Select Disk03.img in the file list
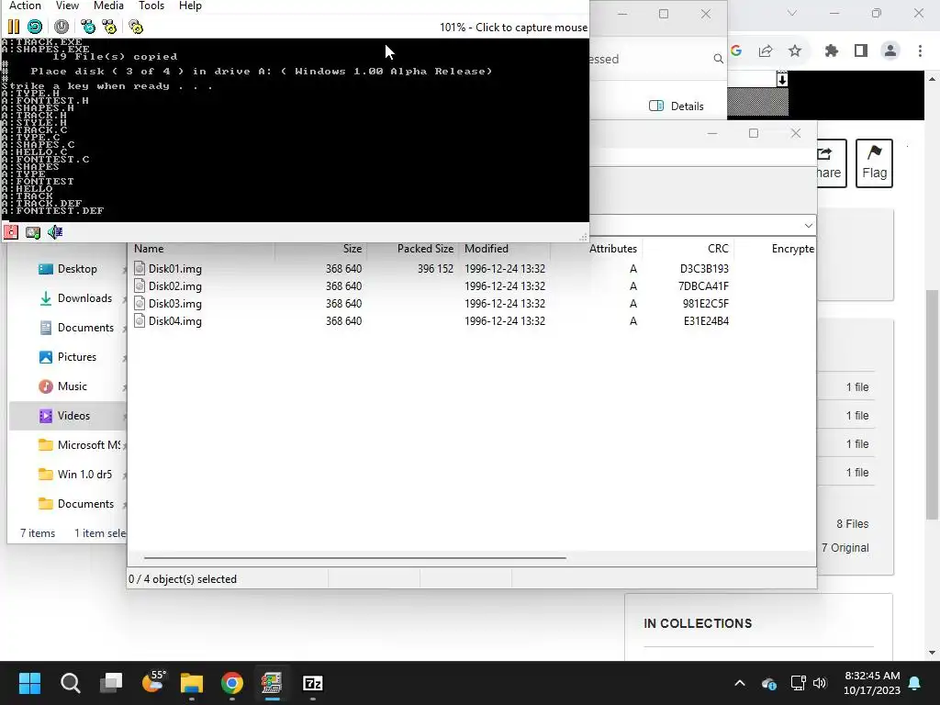Viewport: 940px width, 705px height. [x=175, y=303]
